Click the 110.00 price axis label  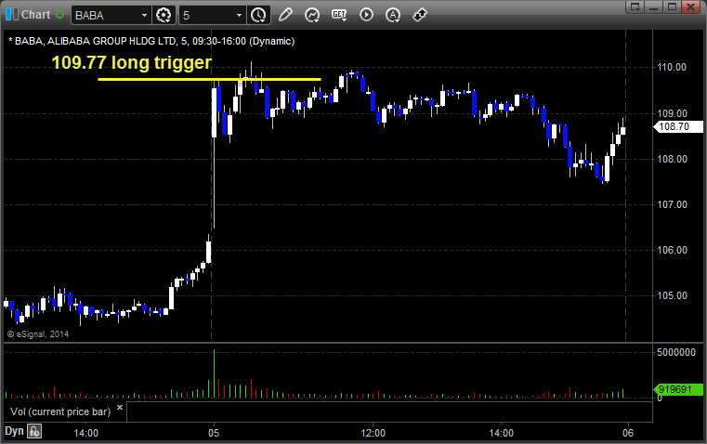[672, 67]
